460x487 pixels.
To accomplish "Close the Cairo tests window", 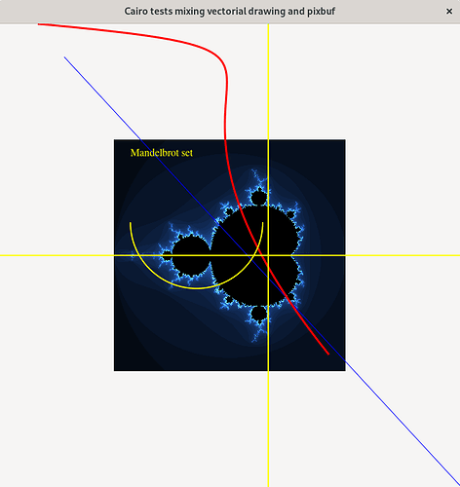I will point(449,12).
